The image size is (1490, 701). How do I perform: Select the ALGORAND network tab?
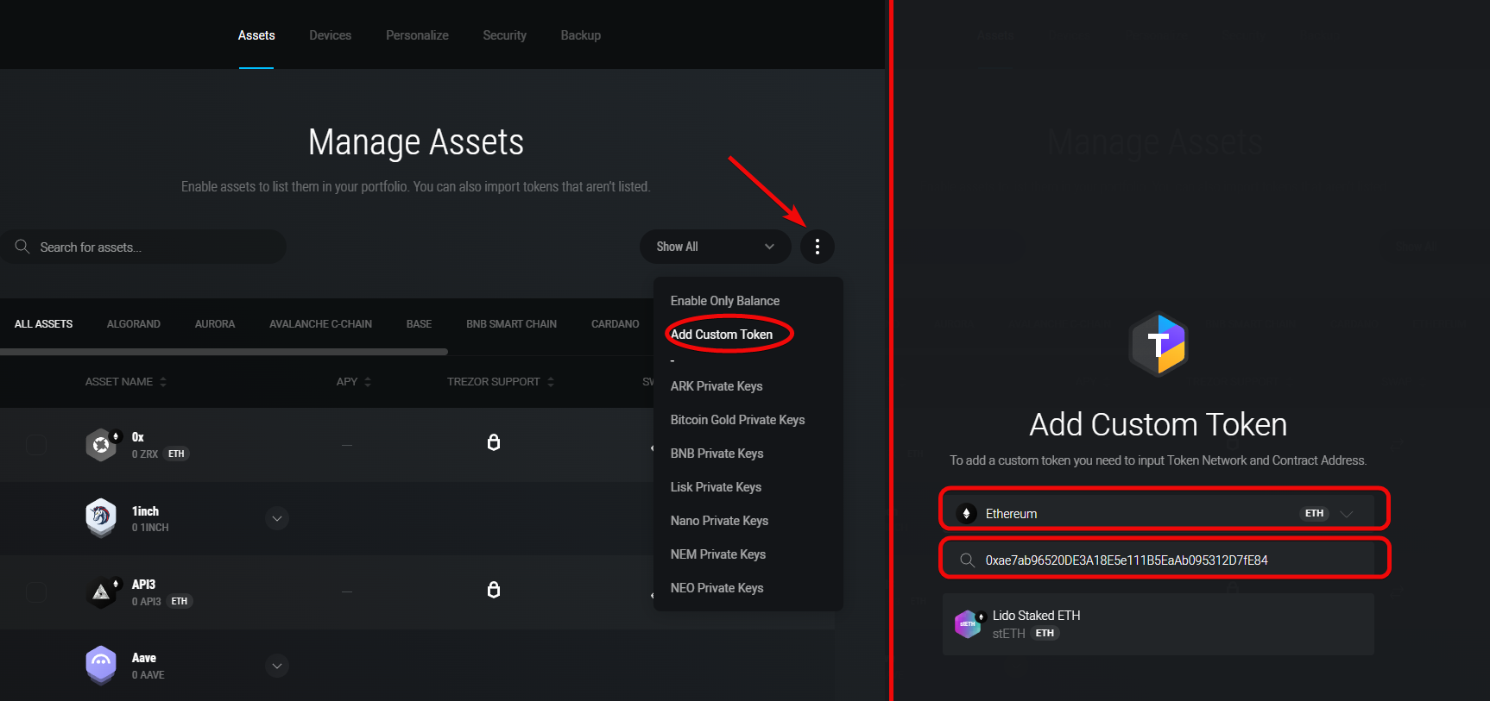133,324
